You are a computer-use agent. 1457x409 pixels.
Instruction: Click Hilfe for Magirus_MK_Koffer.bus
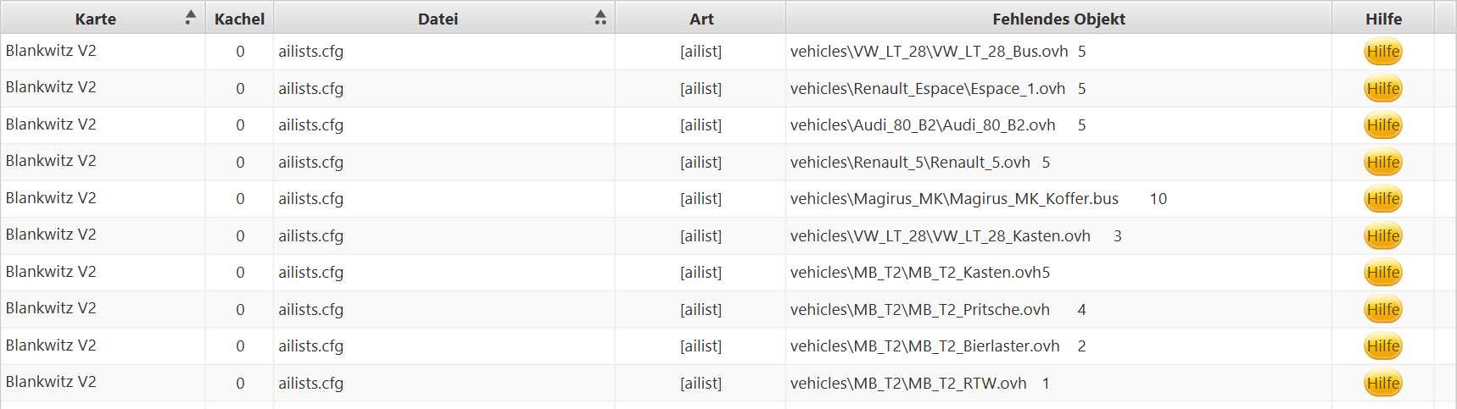(1382, 199)
